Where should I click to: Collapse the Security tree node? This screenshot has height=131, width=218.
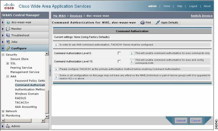(x=3, y=55)
